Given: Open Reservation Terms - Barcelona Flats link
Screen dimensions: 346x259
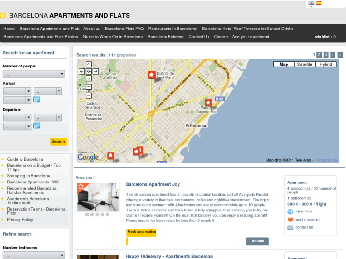Looking at the screenshot, I should click(x=36, y=211).
